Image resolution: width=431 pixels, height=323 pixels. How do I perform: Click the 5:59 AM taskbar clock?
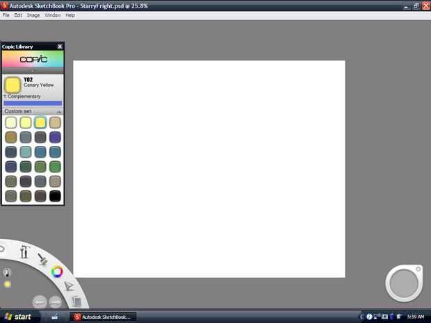point(416,317)
